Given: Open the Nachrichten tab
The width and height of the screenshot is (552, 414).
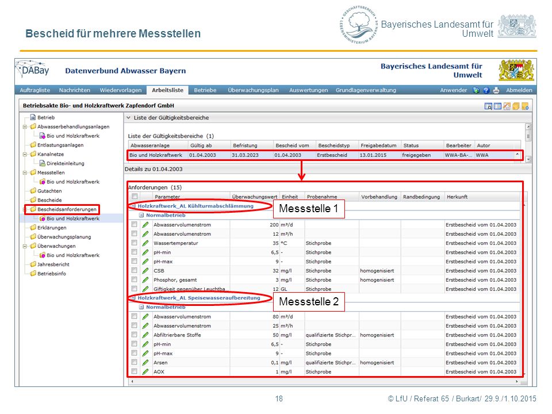Looking at the screenshot, I should point(75,90).
